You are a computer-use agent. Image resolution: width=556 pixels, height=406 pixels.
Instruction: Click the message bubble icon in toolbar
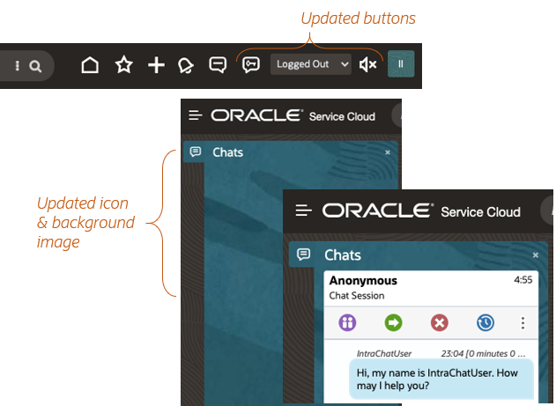(218, 65)
